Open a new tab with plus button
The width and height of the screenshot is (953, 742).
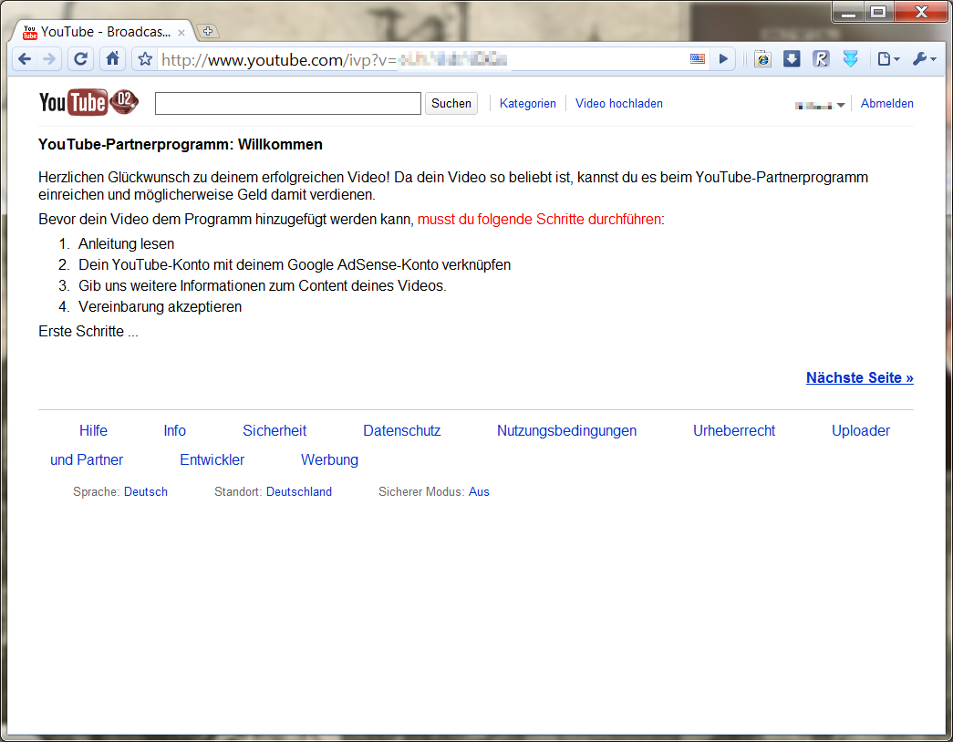(x=208, y=31)
